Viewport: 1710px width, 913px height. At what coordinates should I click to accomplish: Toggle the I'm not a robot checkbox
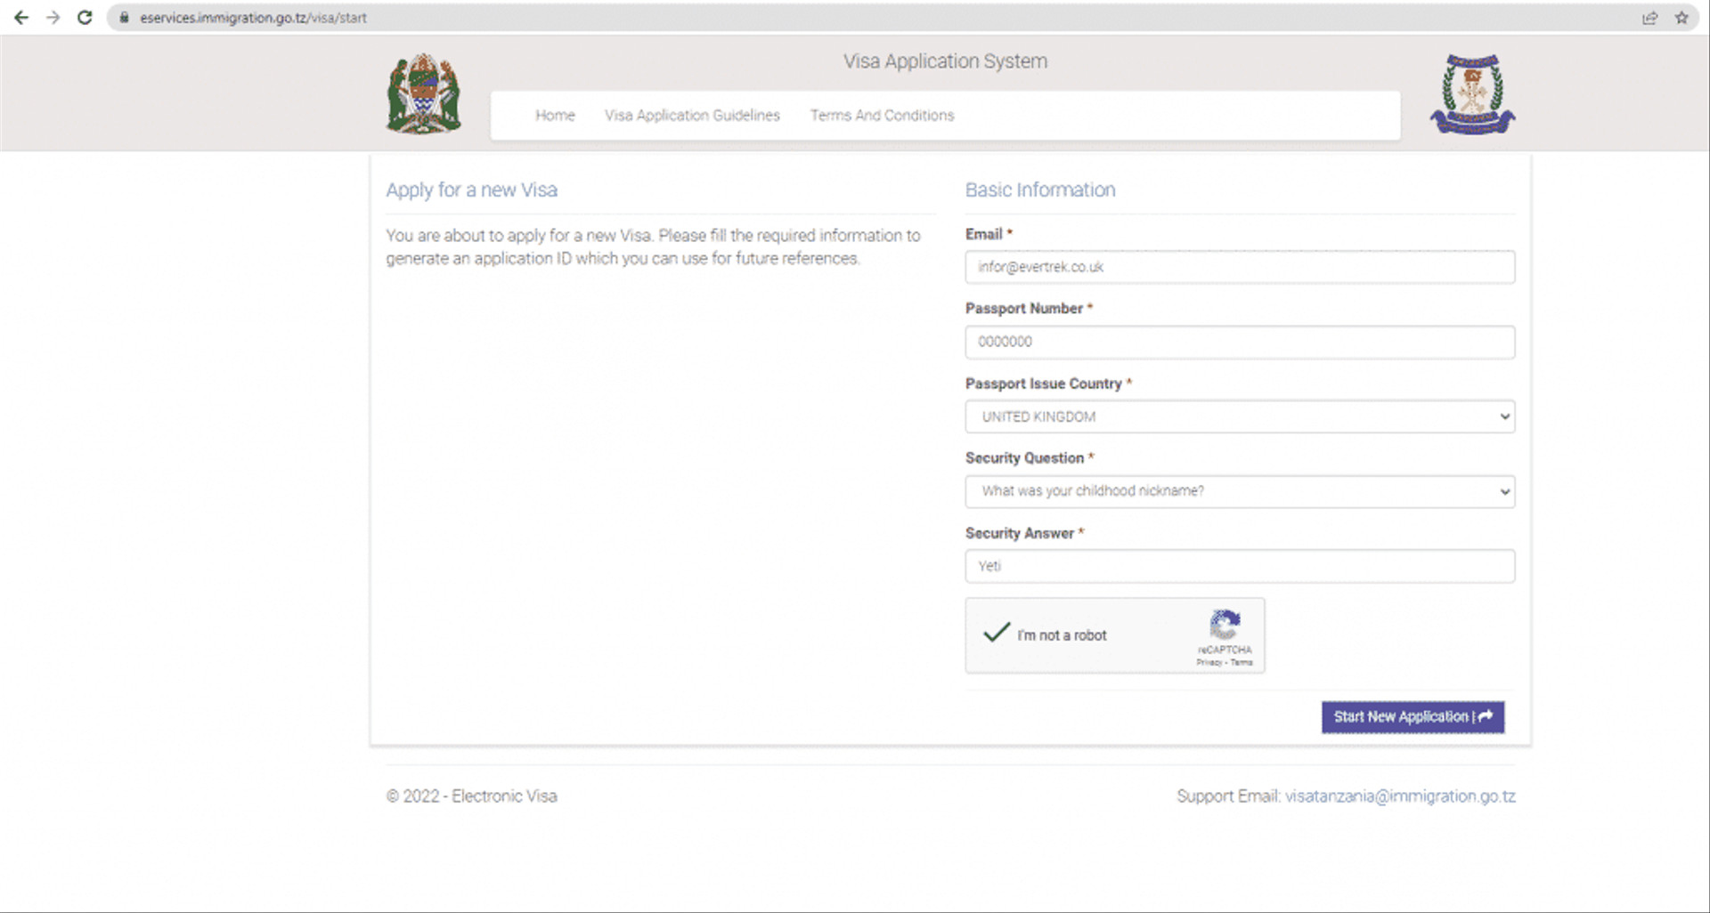coord(996,634)
